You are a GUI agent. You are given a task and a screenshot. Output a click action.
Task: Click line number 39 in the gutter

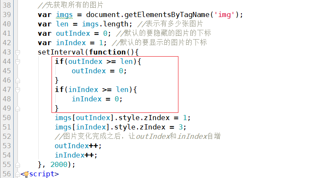click(7, 15)
